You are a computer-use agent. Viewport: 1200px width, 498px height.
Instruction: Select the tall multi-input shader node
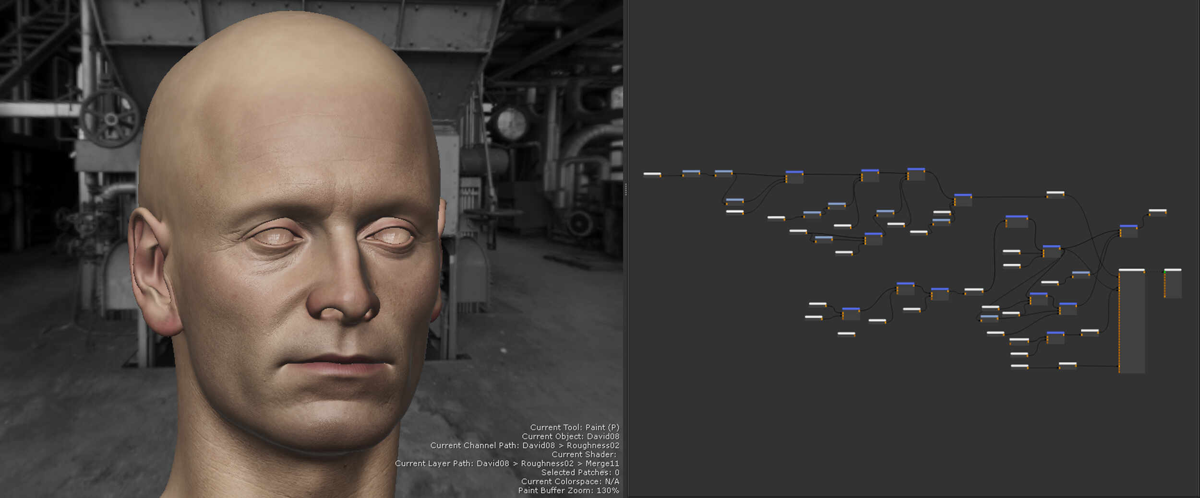[1131, 321]
